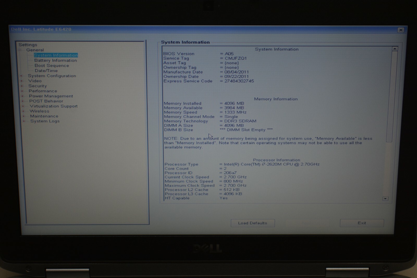
Task: Click Memory Channel Mode Single value
Action: tap(231, 117)
